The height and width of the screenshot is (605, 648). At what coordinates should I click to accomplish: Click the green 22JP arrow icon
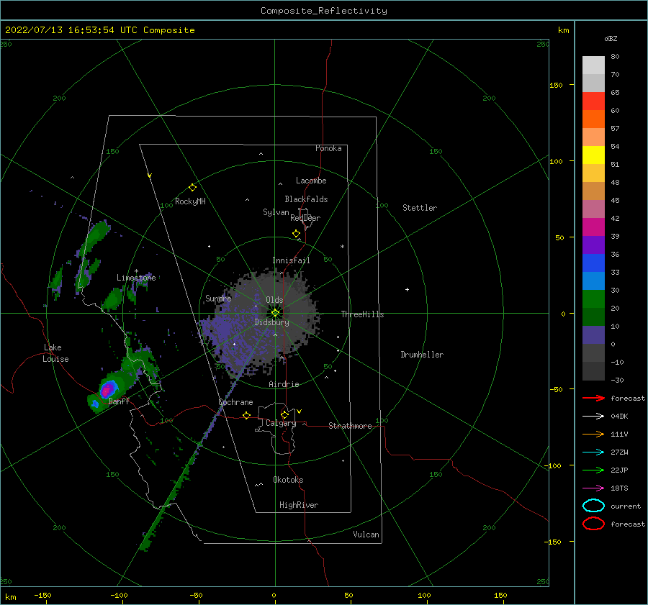click(x=593, y=470)
